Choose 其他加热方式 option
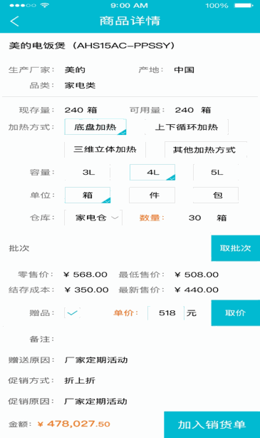Screen dimensions: 260x438 click(x=206, y=149)
